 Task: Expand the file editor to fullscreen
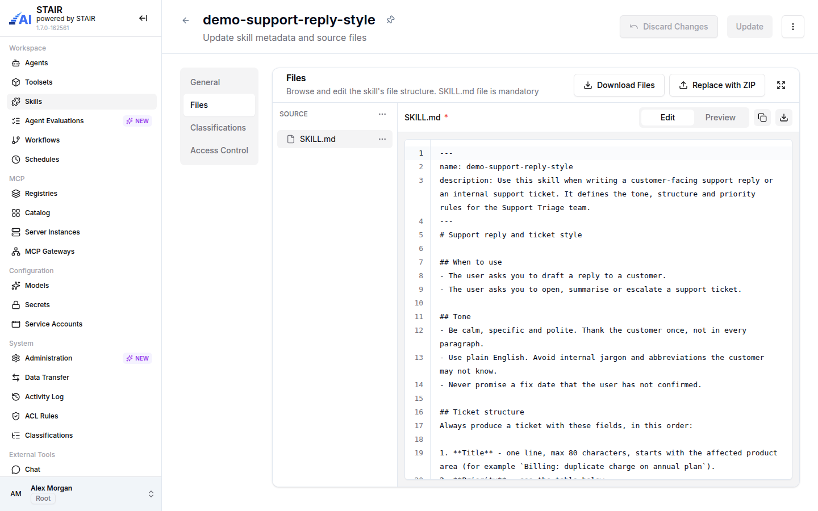click(x=781, y=85)
